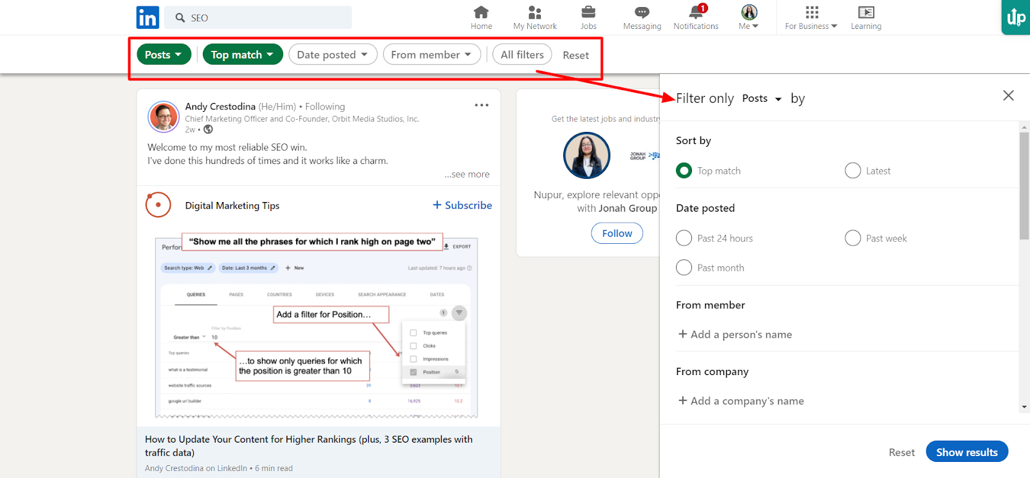Open the Posts filter pill dropdown
1030x478 pixels.
[164, 55]
